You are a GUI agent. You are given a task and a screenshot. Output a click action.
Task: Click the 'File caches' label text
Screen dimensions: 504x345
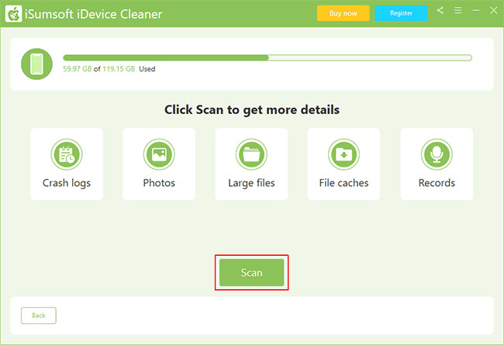click(344, 183)
